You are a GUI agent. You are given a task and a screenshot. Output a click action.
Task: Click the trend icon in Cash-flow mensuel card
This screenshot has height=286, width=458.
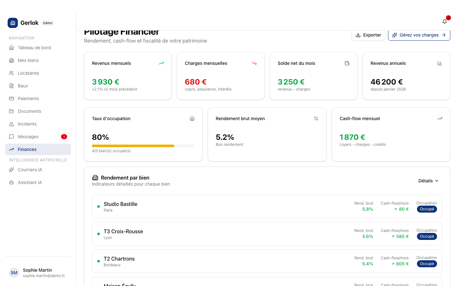coord(440,119)
